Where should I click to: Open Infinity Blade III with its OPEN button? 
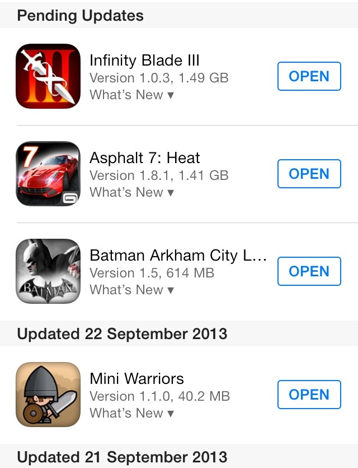point(309,76)
